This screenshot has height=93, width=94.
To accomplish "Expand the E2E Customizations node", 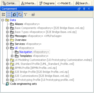I will point(7,76).
